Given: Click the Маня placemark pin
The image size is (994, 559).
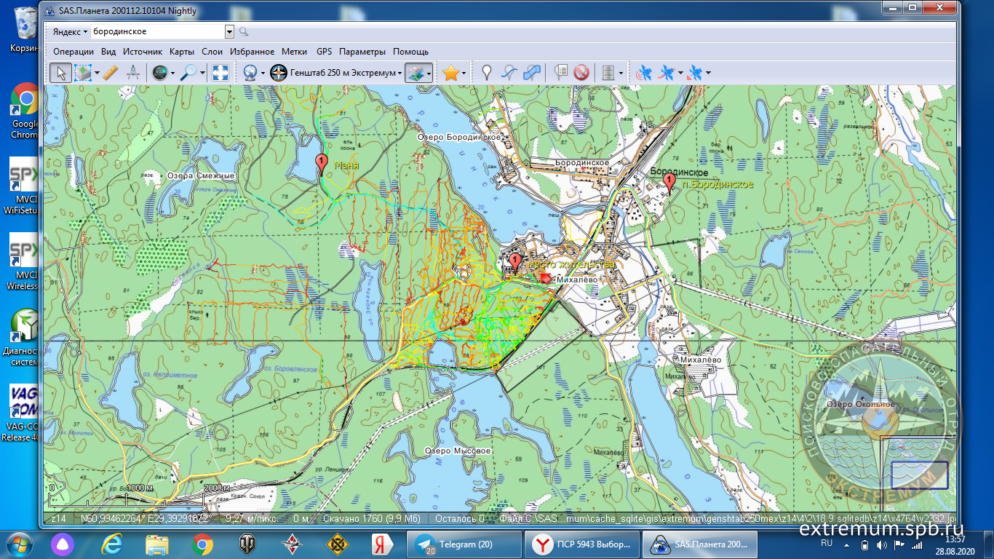Looking at the screenshot, I should (321, 163).
